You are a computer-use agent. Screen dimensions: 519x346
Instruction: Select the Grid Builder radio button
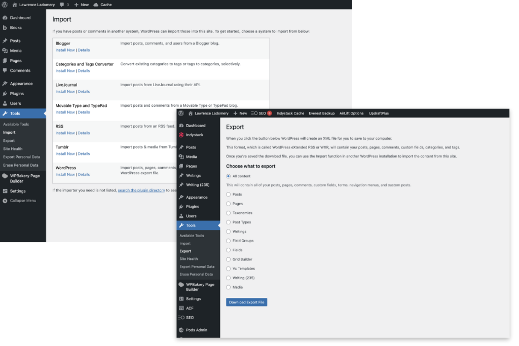point(229,259)
